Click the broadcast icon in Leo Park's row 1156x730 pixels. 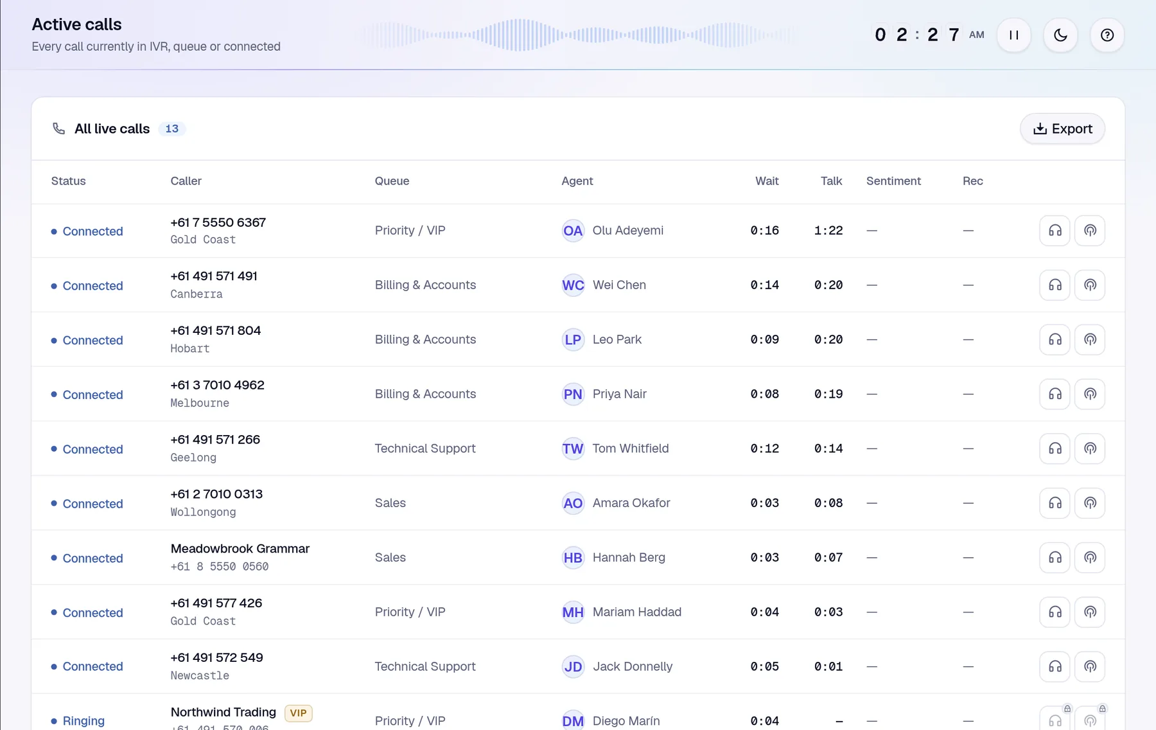pyautogui.click(x=1090, y=339)
